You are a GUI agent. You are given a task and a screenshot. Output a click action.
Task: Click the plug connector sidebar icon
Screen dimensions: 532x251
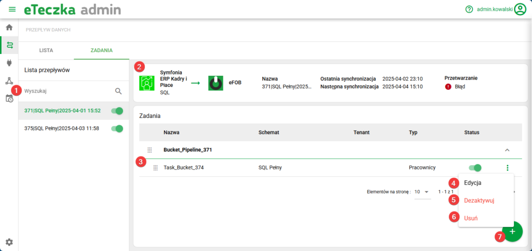pyautogui.click(x=9, y=63)
